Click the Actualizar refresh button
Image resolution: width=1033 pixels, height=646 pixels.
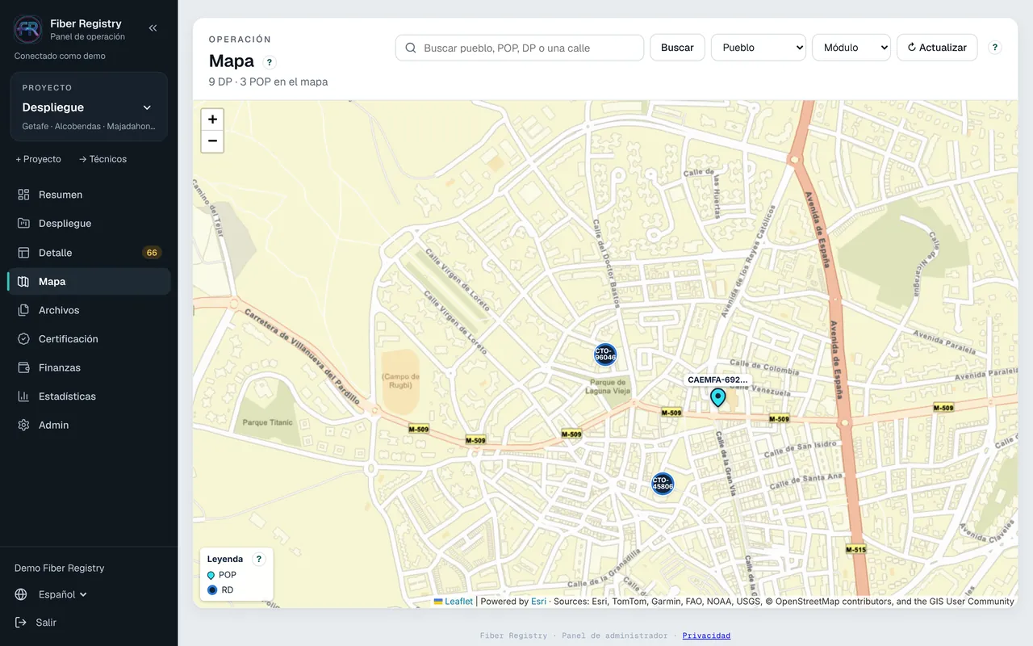click(937, 48)
